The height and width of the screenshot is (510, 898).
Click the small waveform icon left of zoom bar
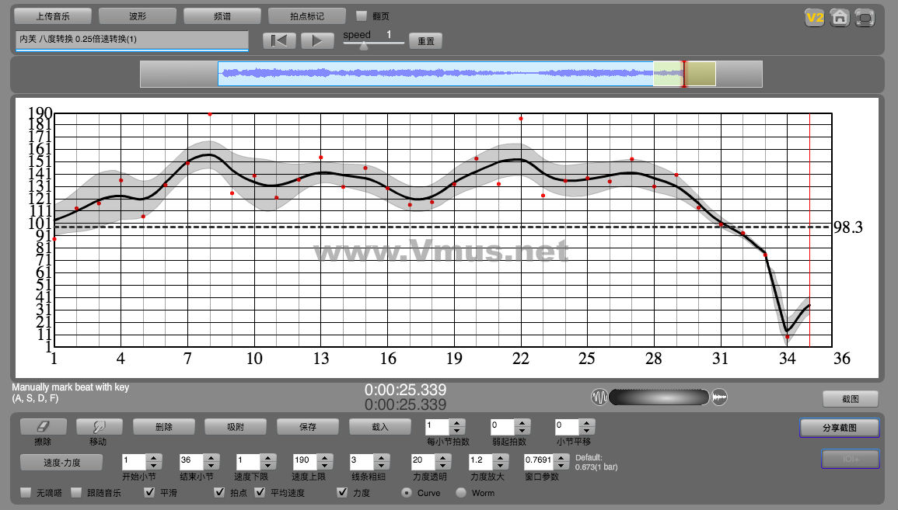pyautogui.click(x=599, y=397)
